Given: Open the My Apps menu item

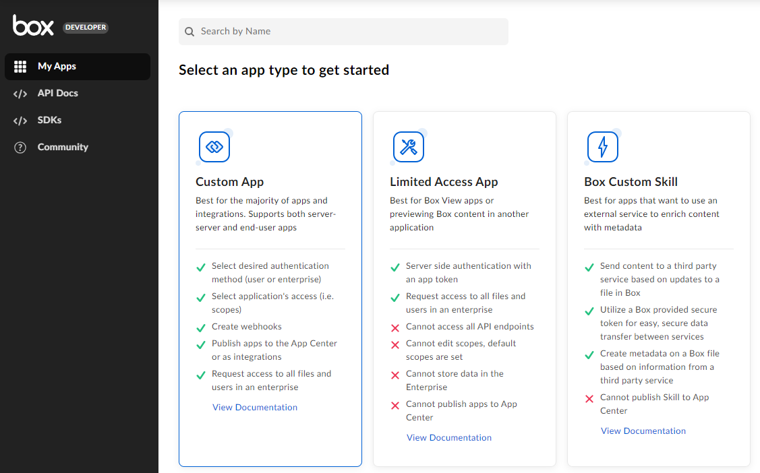Looking at the screenshot, I should 57,67.
